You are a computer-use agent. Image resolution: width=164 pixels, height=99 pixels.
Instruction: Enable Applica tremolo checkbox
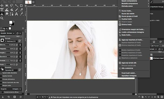coord(1,76)
